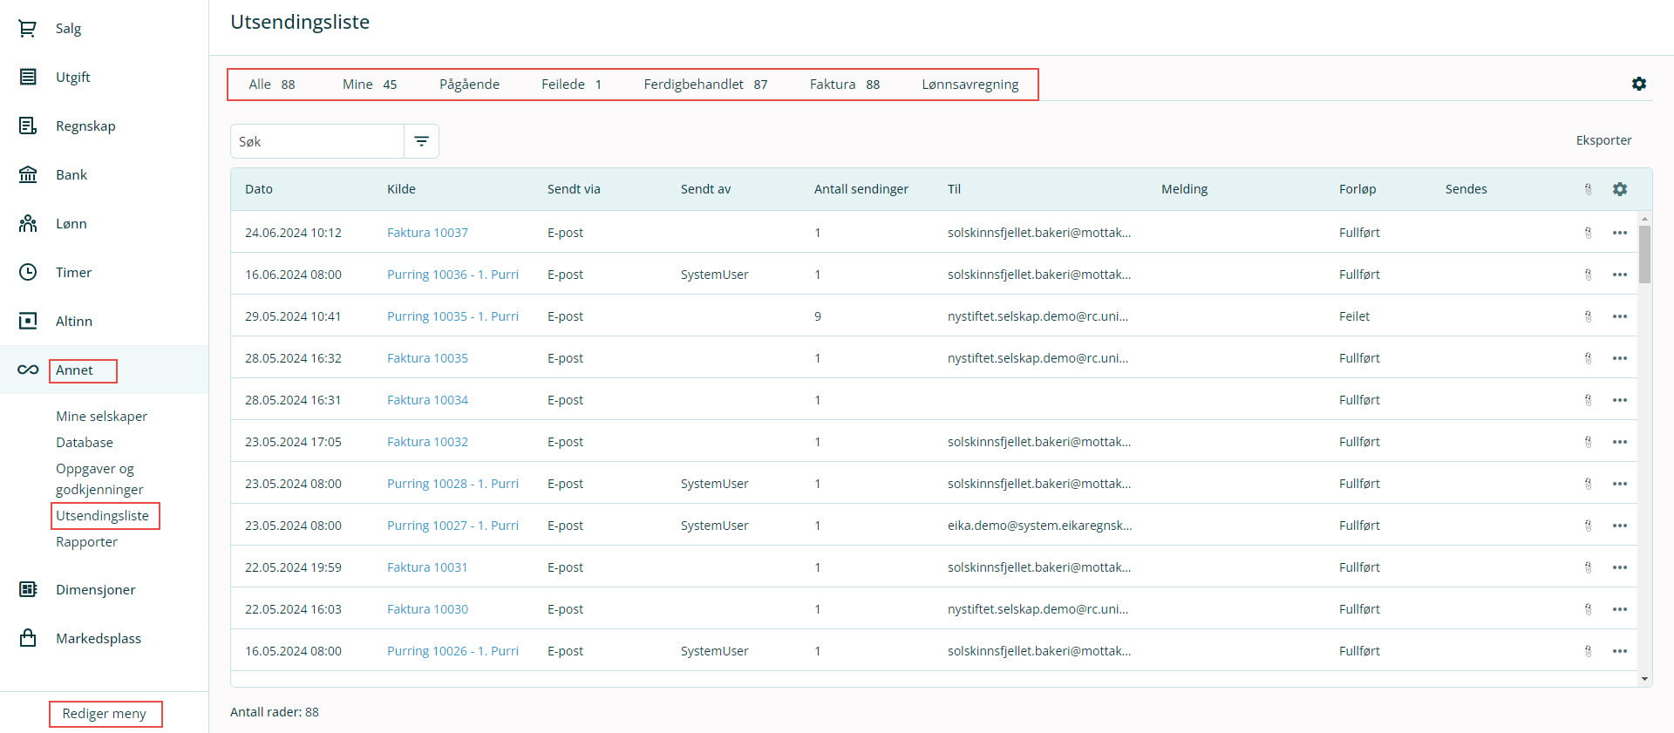The height and width of the screenshot is (733, 1674).
Task: Open the Lønn people icon
Action: [28, 224]
